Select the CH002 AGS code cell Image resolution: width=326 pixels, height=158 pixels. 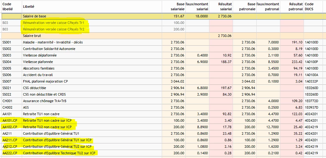point(7,107)
